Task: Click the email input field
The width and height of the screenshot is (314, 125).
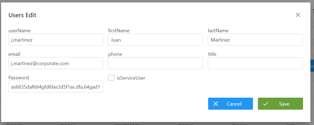Action: [56, 63]
